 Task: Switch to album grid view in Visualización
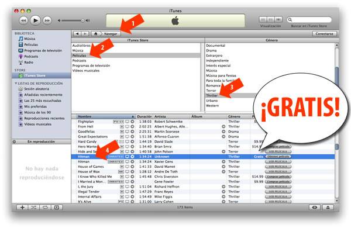[x=271, y=19]
